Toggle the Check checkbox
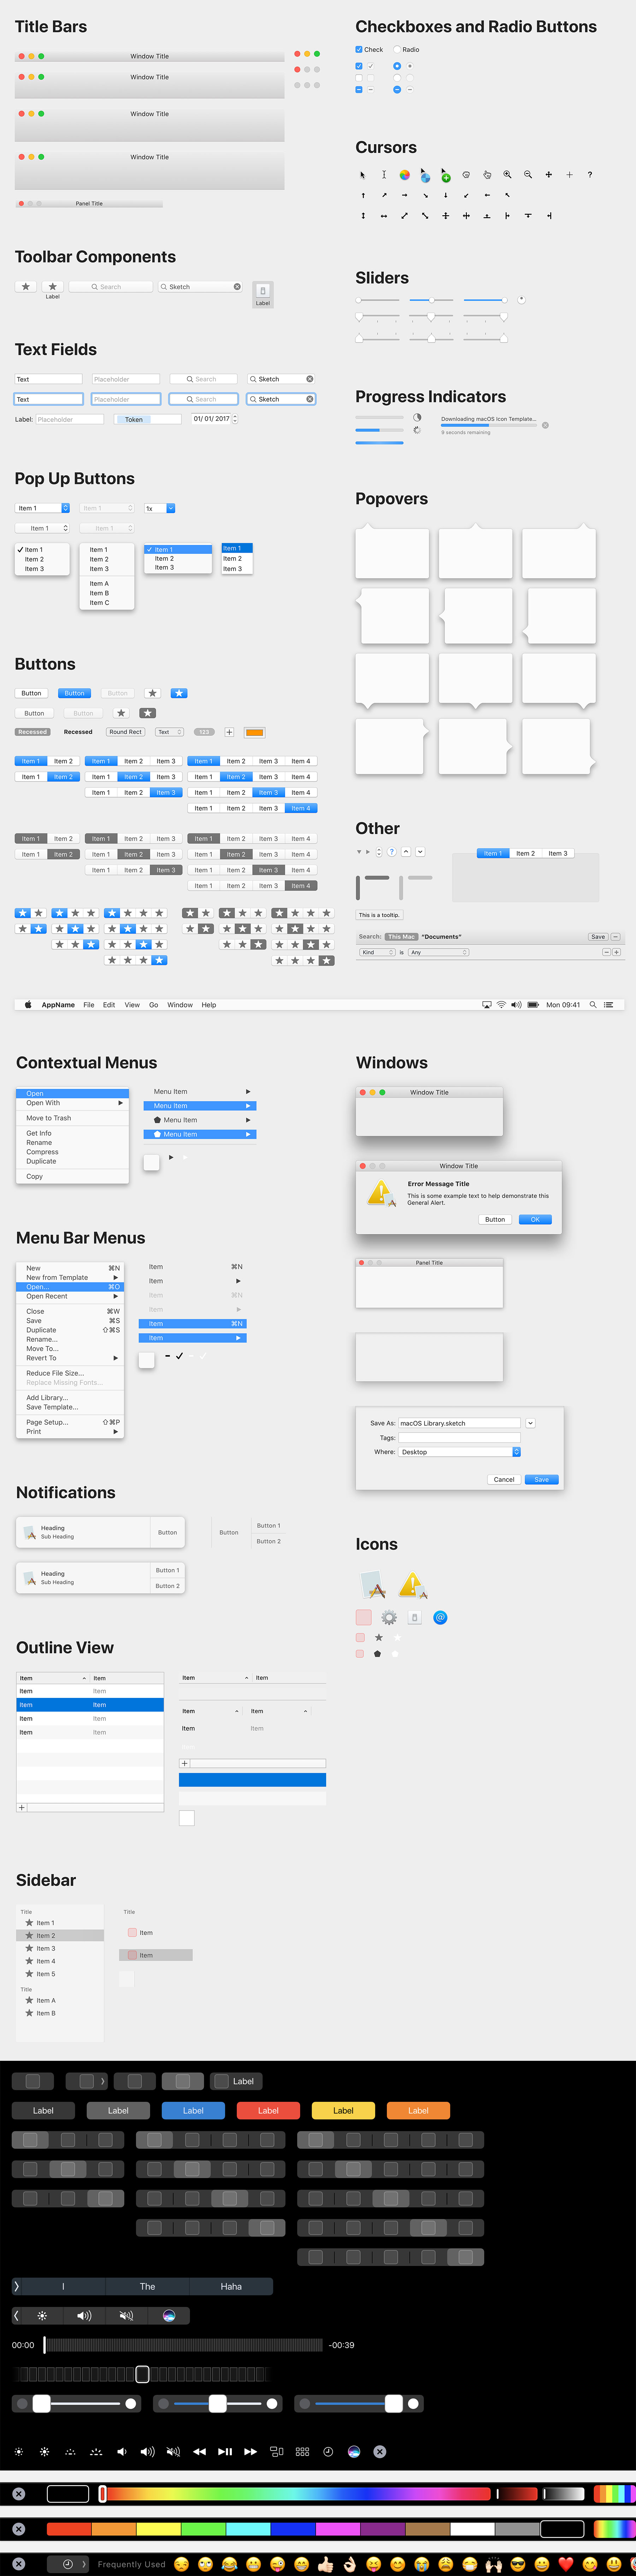The height and width of the screenshot is (2576, 636). pyautogui.click(x=359, y=50)
